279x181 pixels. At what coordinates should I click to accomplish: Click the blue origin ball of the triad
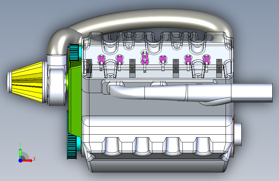tap(20, 160)
